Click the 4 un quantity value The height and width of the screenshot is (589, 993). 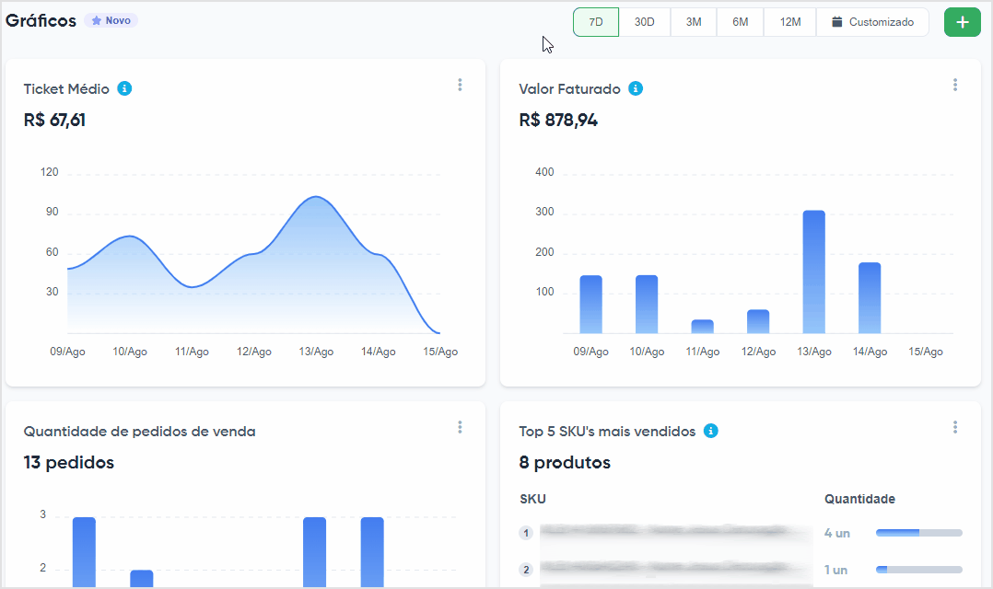point(836,534)
